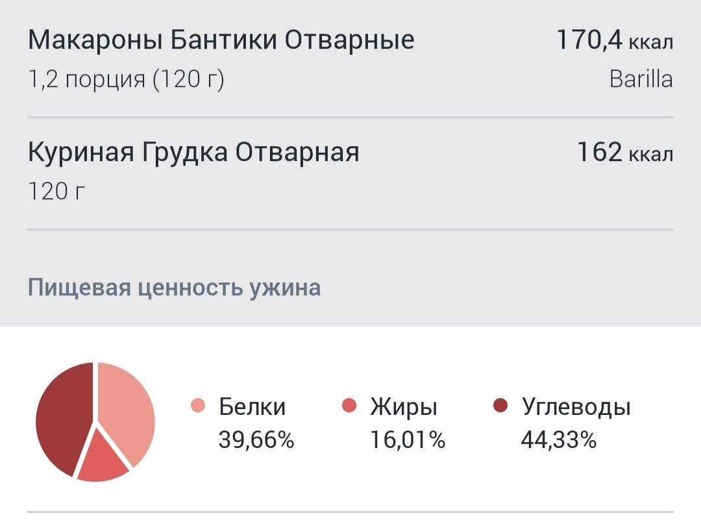Select the Углеводы label
Image resolution: width=701 pixels, height=524 pixels.
tap(576, 408)
